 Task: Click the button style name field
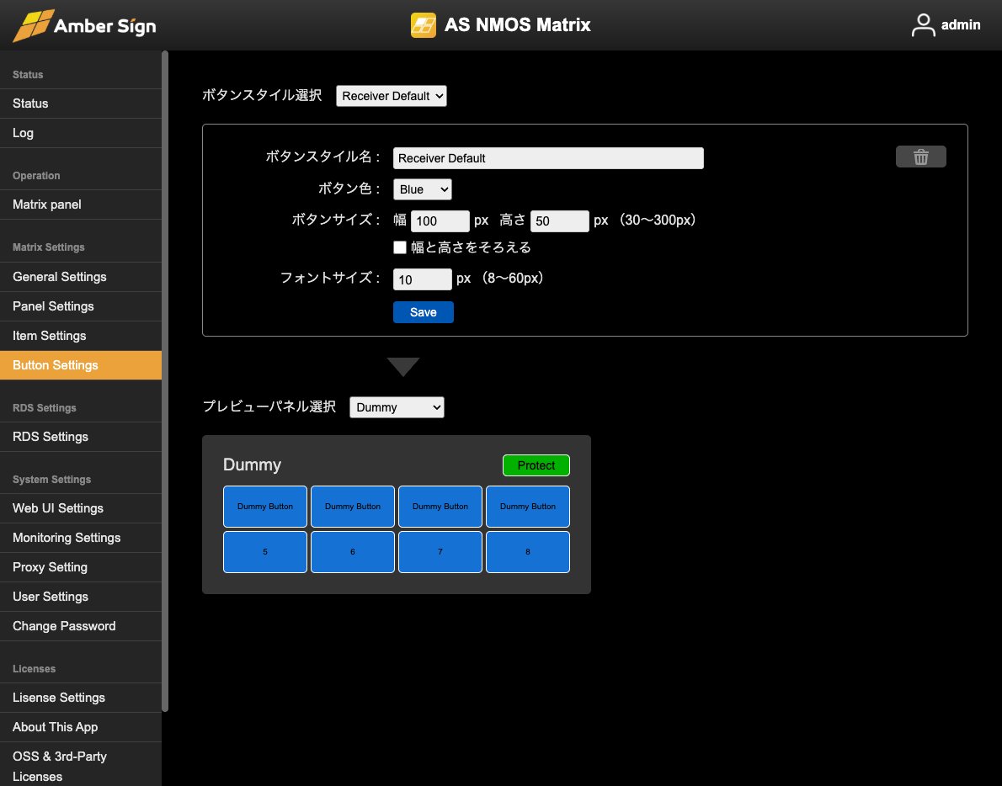pyautogui.click(x=547, y=158)
